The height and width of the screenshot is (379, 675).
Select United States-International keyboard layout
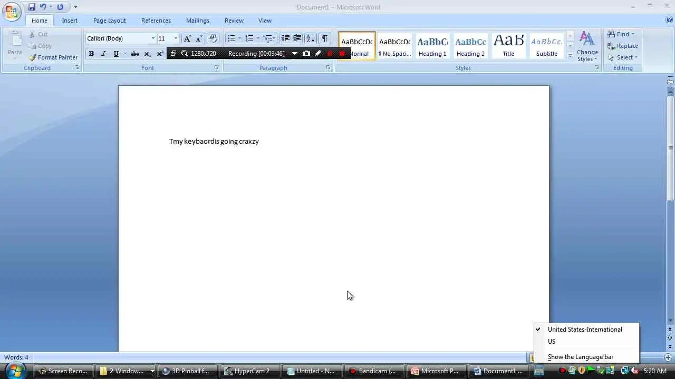586,330
